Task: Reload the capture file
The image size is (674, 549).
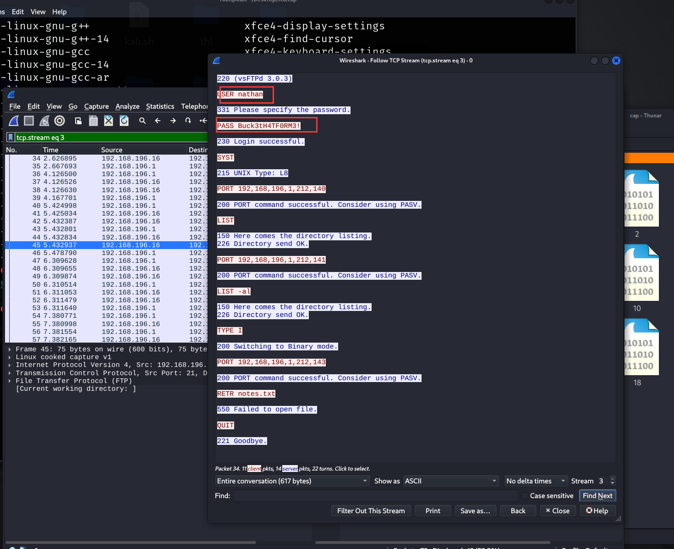Action: (124, 121)
